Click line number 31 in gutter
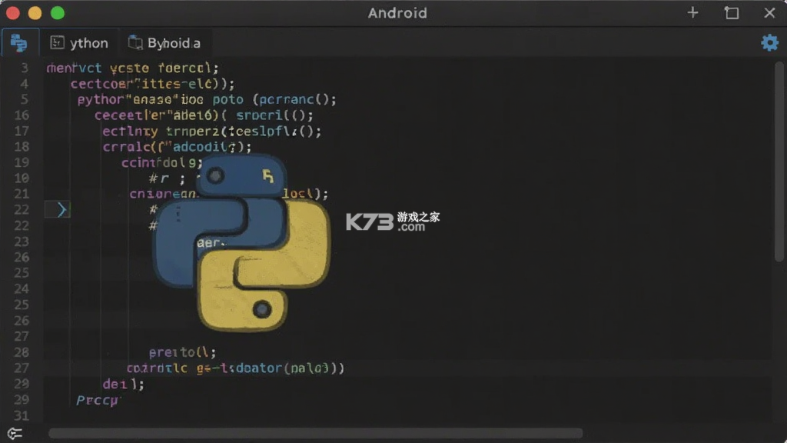The width and height of the screenshot is (787, 443). [22, 415]
